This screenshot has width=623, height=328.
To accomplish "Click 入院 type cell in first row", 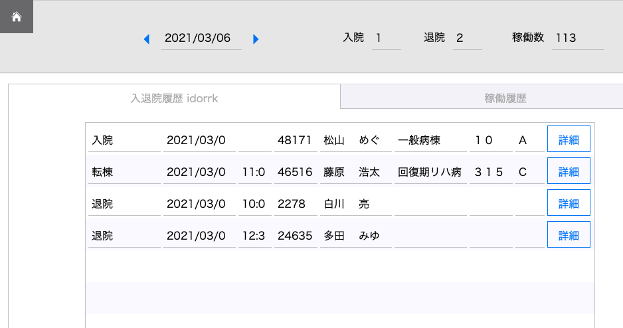I will tap(124, 140).
